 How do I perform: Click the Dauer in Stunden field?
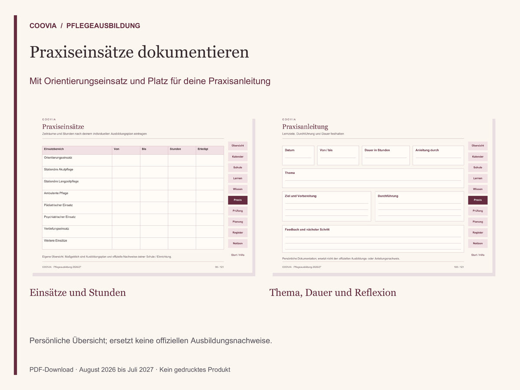point(386,155)
